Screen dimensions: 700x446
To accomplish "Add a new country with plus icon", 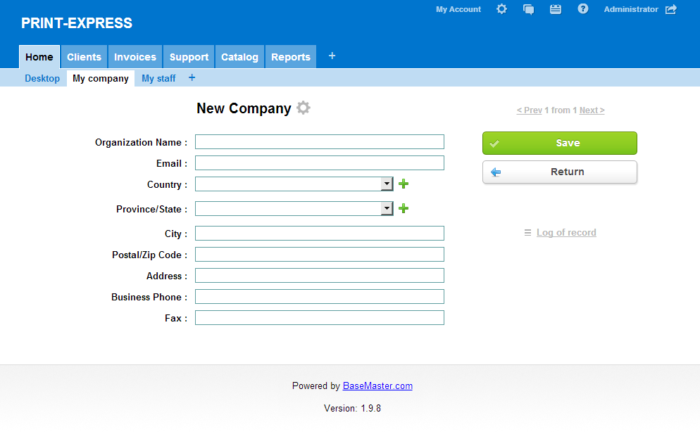I will click(x=404, y=184).
